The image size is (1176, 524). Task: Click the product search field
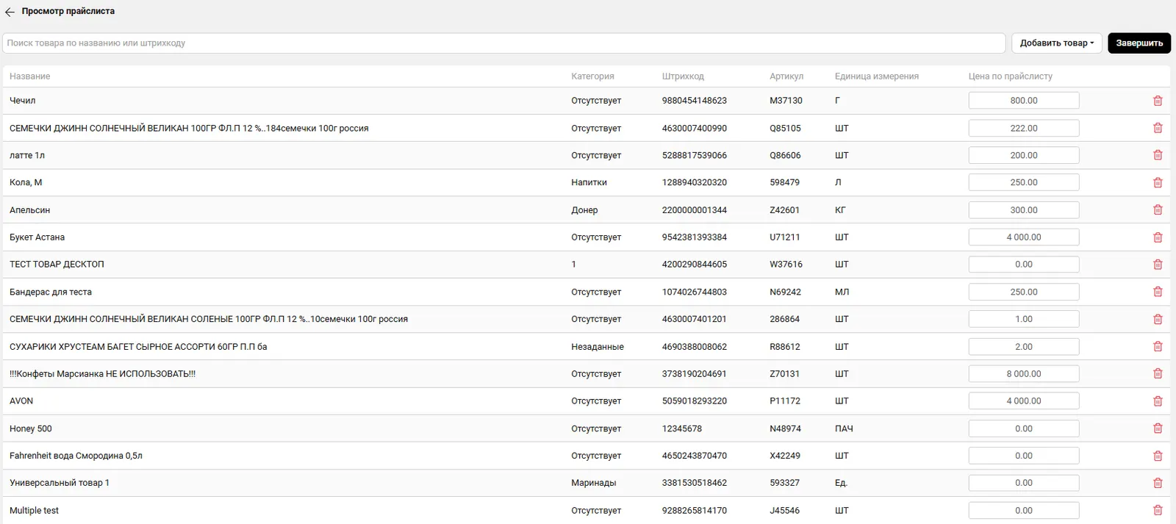tap(503, 43)
